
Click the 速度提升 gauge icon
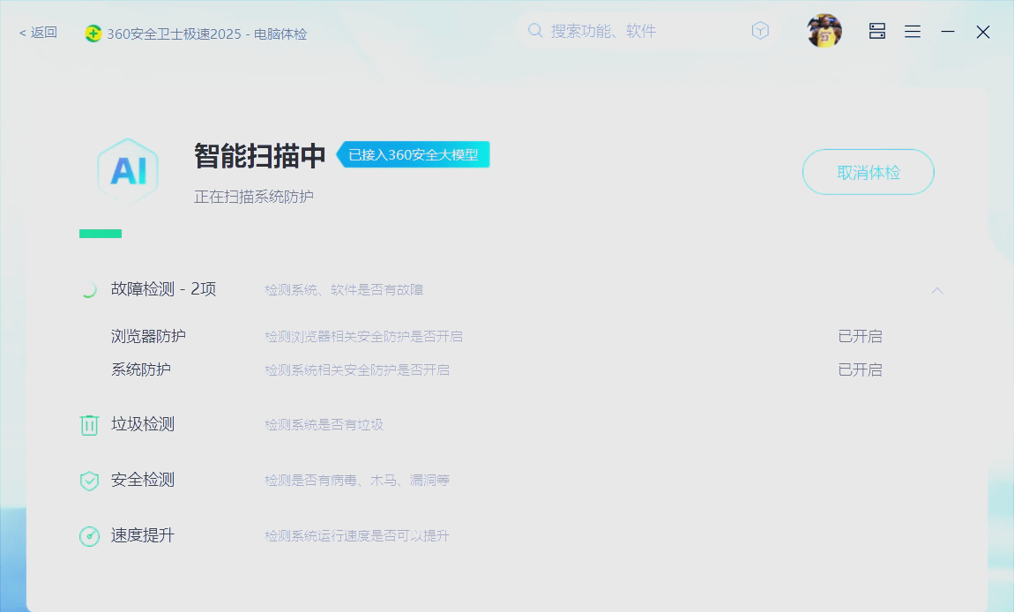pos(89,536)
